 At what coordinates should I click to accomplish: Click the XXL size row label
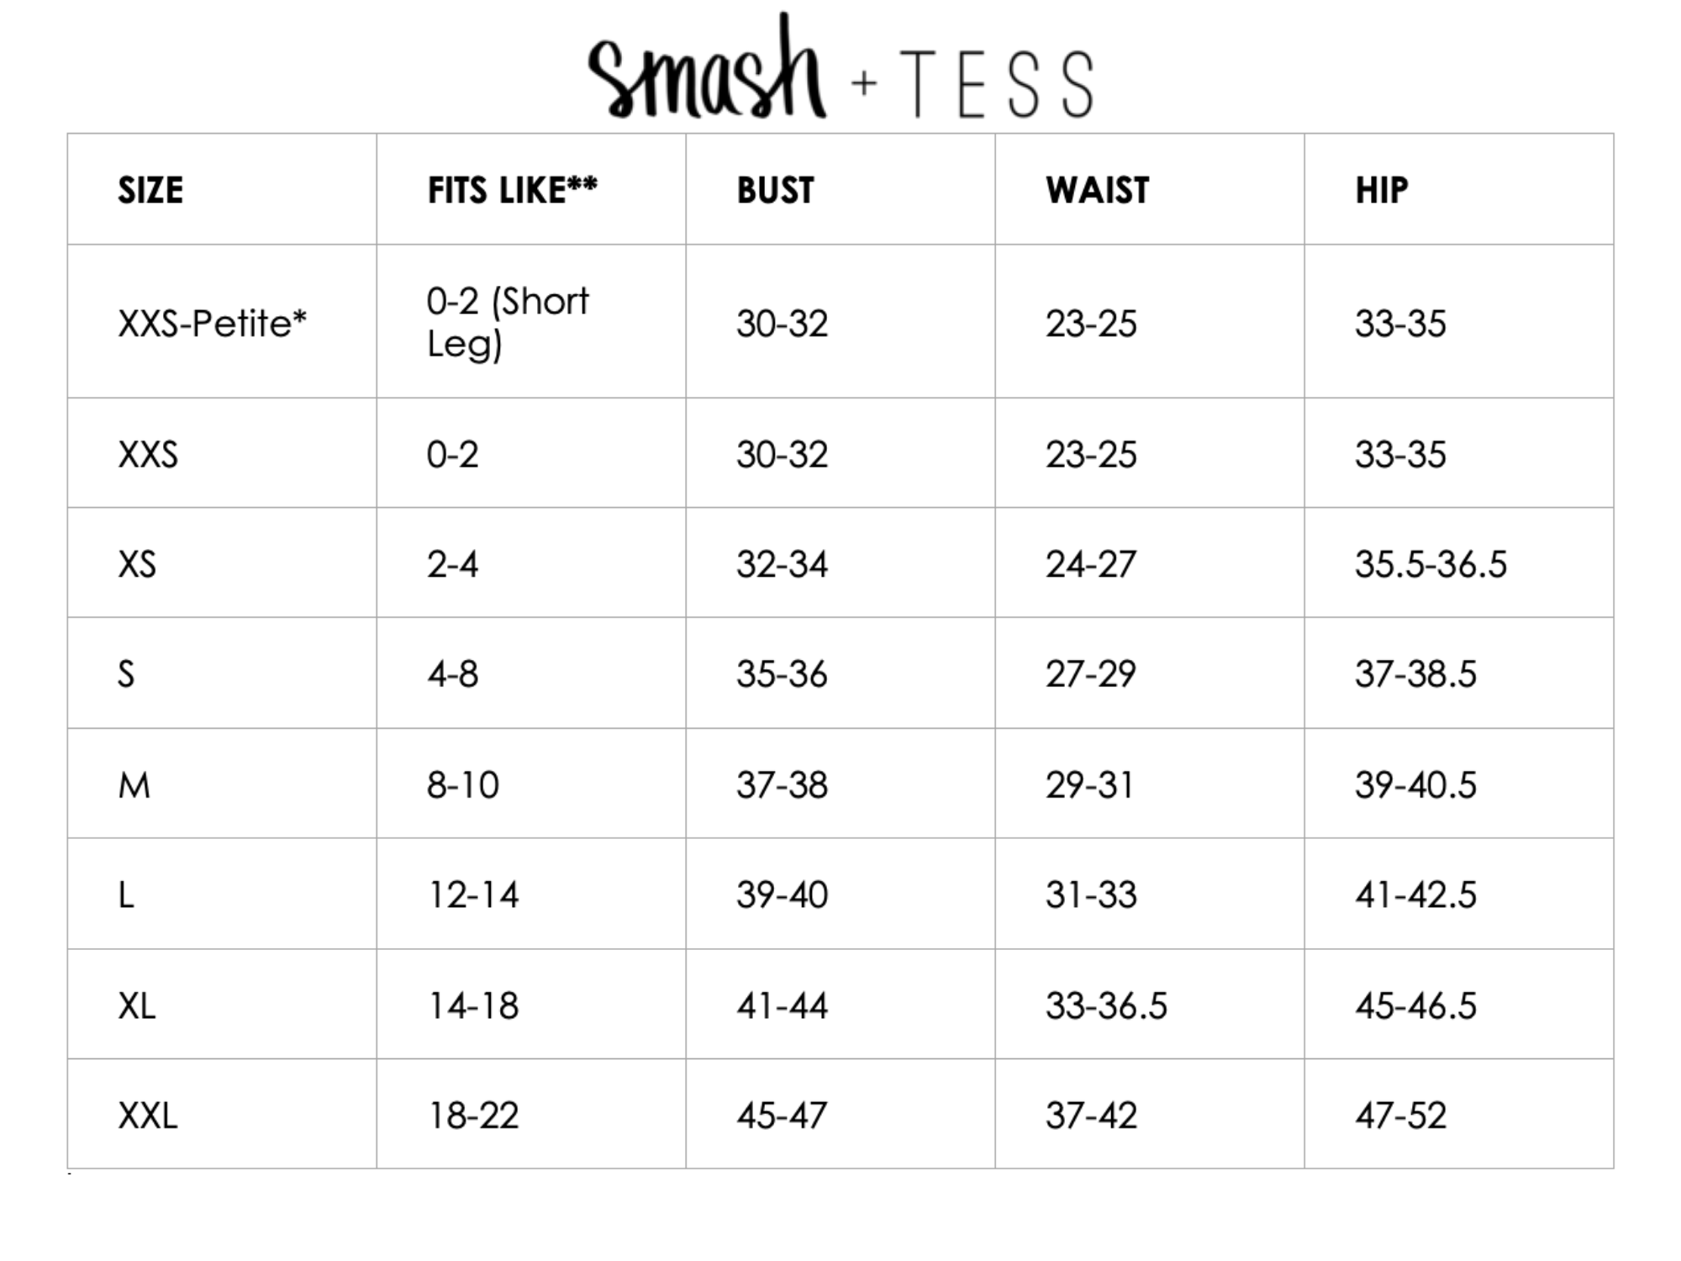(x=148, y=1116)
